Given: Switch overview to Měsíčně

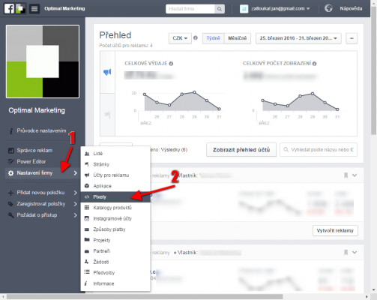Looking at the screenshot, I should [x=238, y=38].
